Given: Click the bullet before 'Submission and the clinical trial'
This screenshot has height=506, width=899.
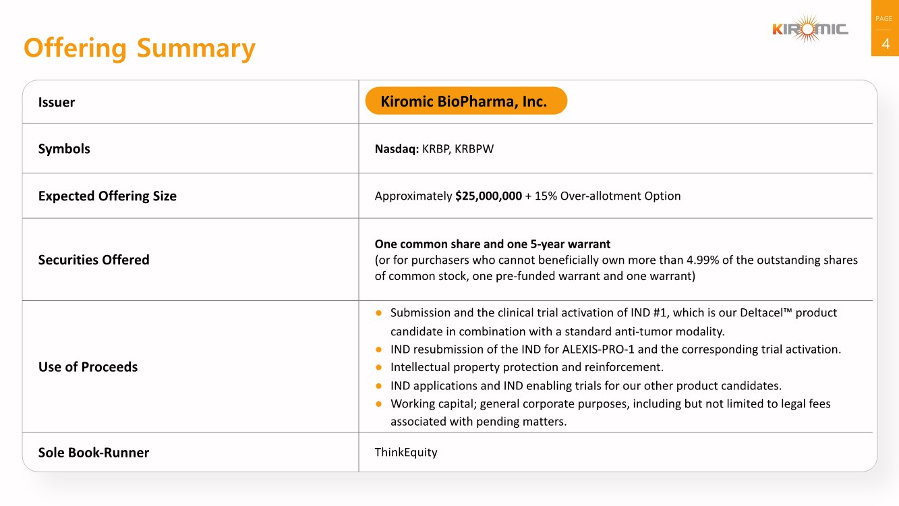Looking at the screenshot, I should 380,313.
